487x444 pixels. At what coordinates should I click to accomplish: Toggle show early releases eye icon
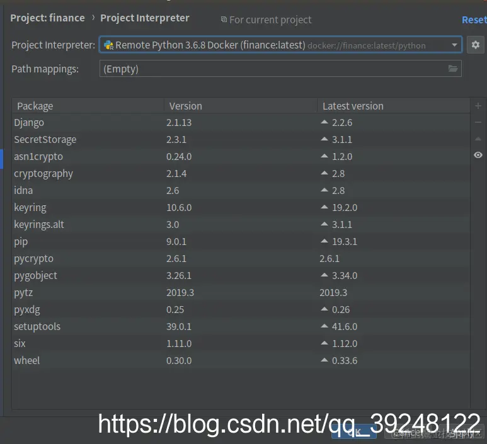click(478, 155)
